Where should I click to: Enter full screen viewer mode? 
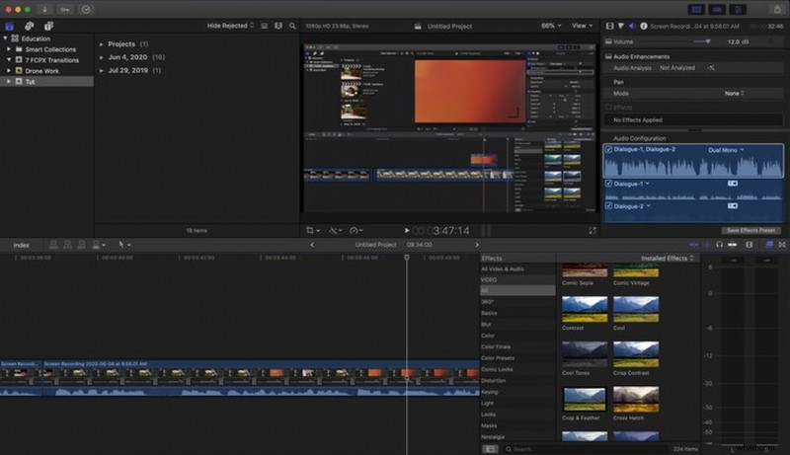pos(592,231)
